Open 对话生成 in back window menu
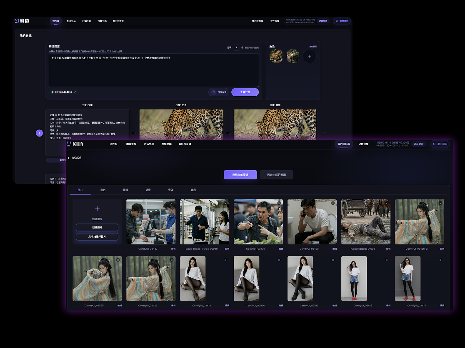 coord(87,21)
